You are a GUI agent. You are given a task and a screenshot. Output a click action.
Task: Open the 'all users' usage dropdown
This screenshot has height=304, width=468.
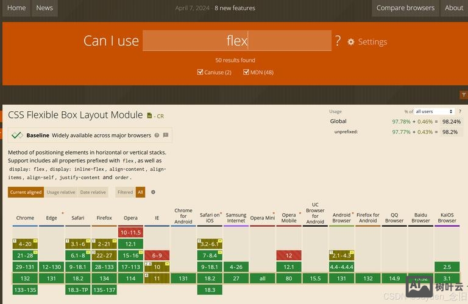click(x=434, y=111)
